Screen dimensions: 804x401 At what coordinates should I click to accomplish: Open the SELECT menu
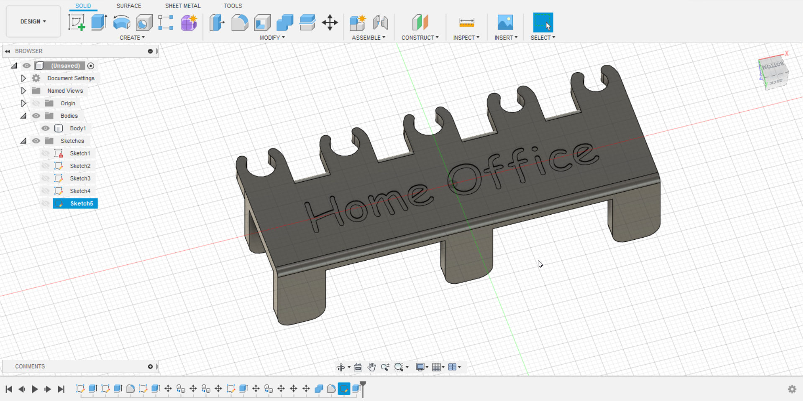pyautogui.click(x=543, y=38)
